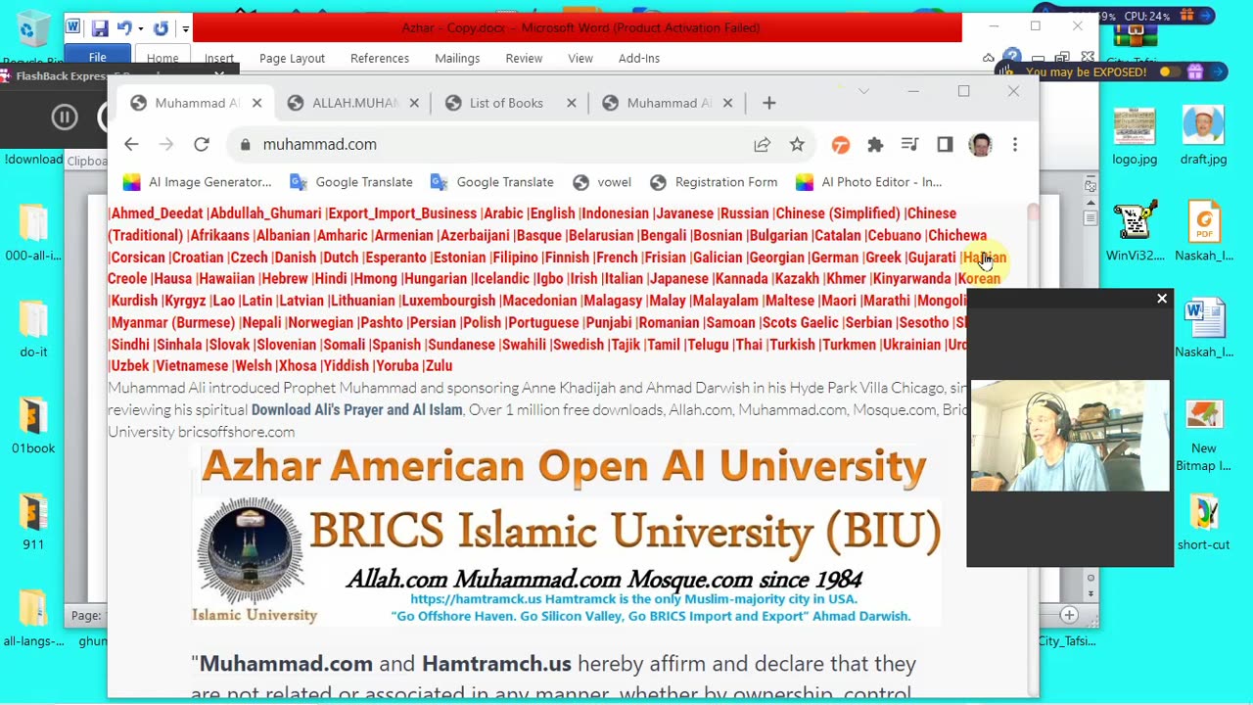Close the webcam overlay panel
Image resolution: width=1253 pixels, height=705 pixels.
click(x=1162, y=299)
